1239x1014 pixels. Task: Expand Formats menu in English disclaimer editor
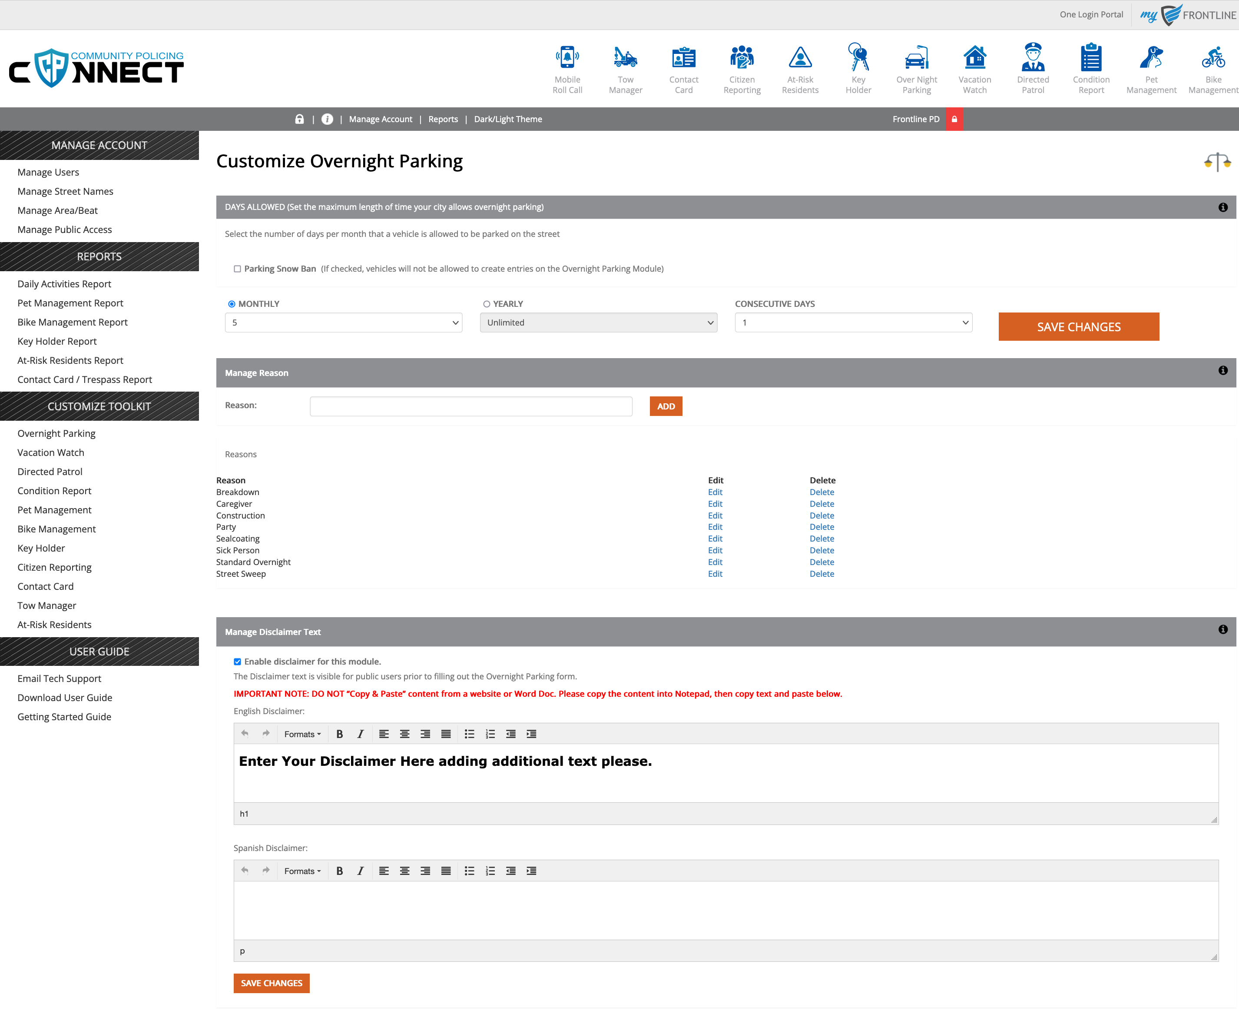302,734
